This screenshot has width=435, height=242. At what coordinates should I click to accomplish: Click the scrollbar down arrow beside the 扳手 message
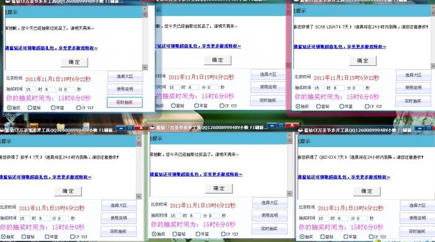click(139, 196)
